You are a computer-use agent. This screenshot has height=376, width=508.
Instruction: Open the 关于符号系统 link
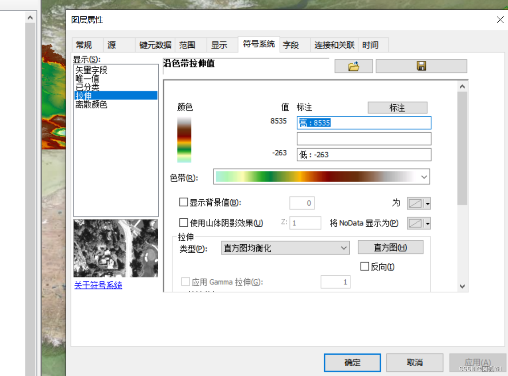98,285
